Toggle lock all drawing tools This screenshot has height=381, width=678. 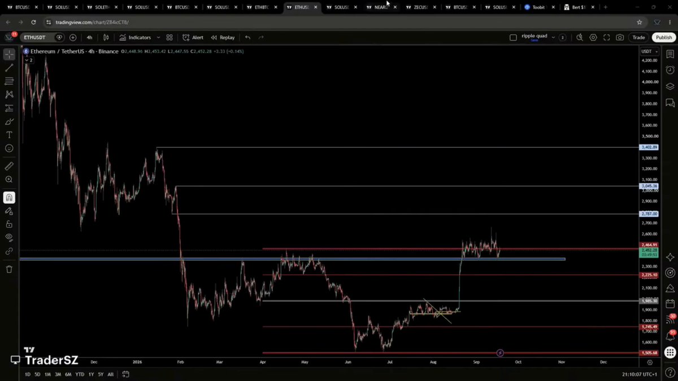9,224
